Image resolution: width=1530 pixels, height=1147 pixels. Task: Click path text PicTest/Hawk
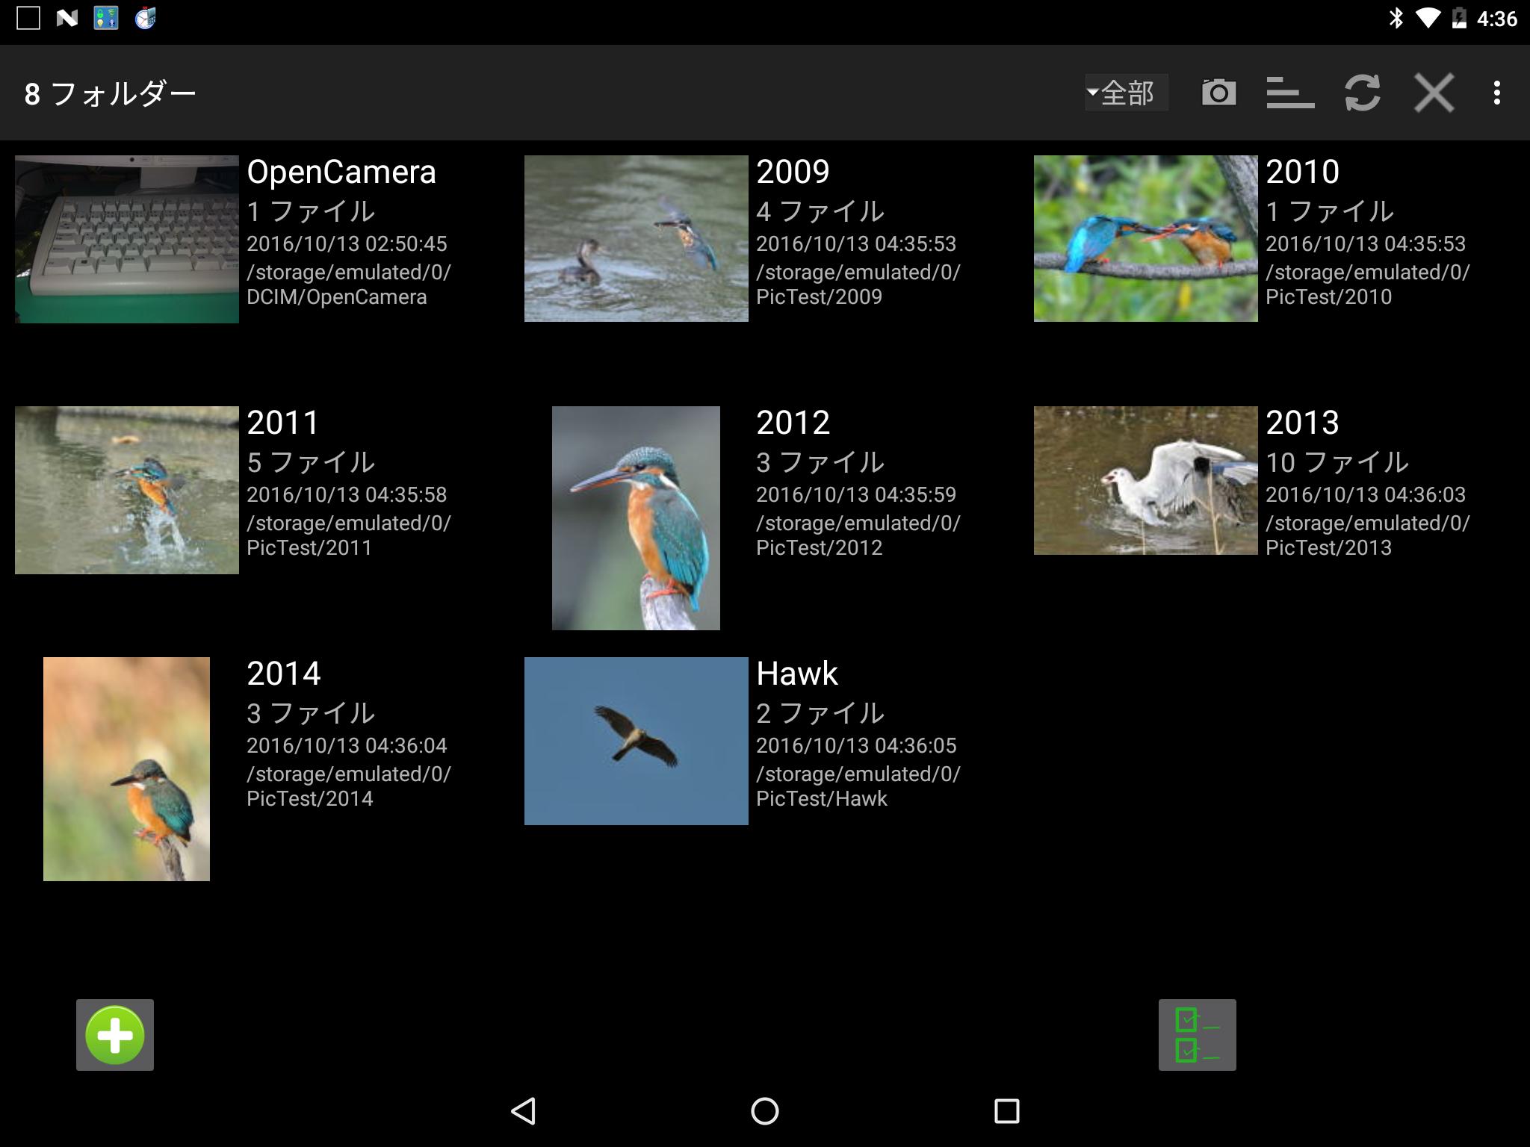(822, 798)
